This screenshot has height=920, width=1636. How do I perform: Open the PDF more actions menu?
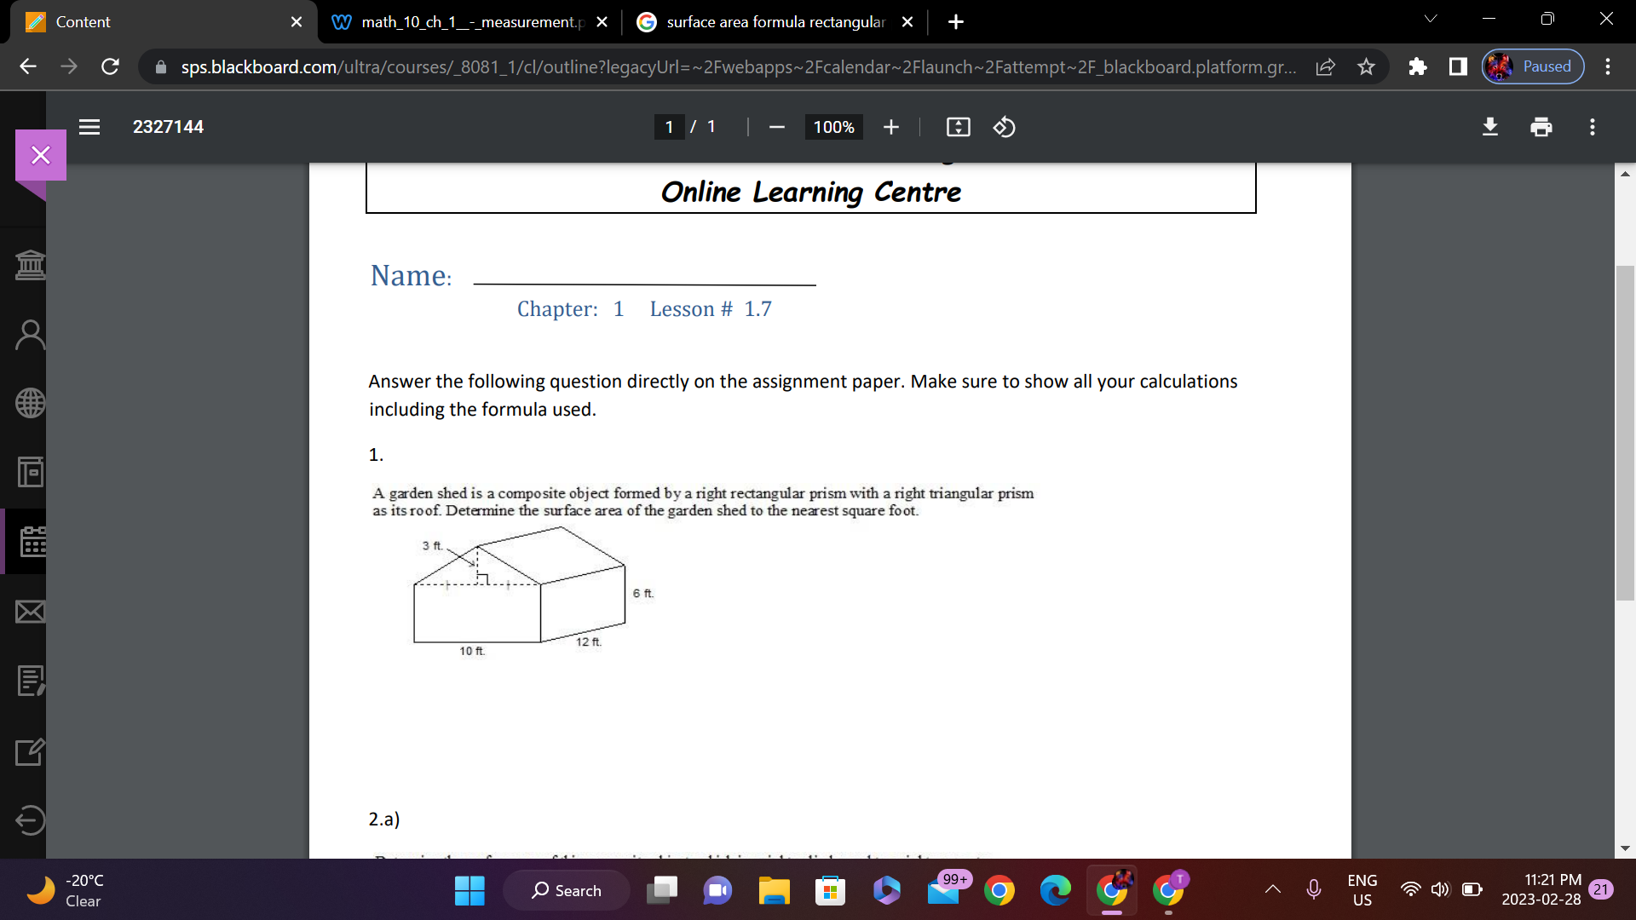pyautogui.click(x=1592, y=127)
